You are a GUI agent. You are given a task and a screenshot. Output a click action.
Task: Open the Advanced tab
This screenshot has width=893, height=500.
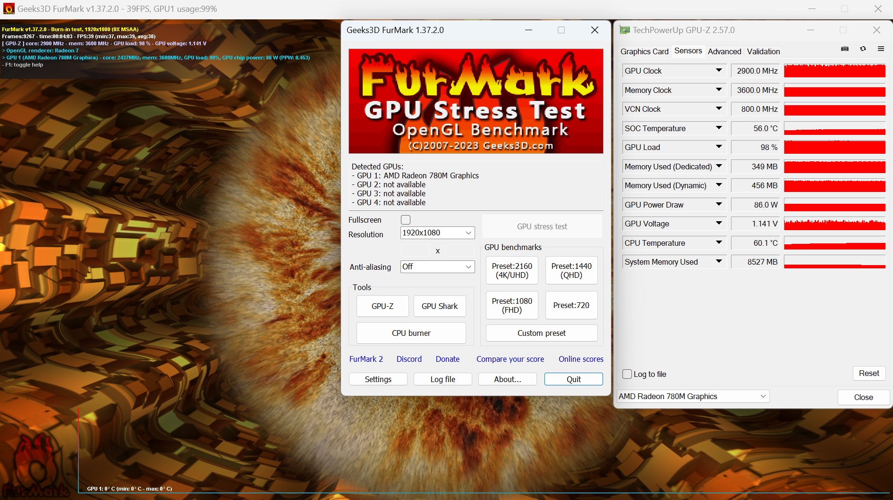click(x=724, y=51)
